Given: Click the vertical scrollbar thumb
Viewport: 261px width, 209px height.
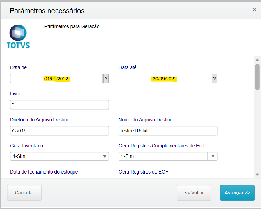Looking at the screenshot, I should pyautogui.click(x=257, y=77).
